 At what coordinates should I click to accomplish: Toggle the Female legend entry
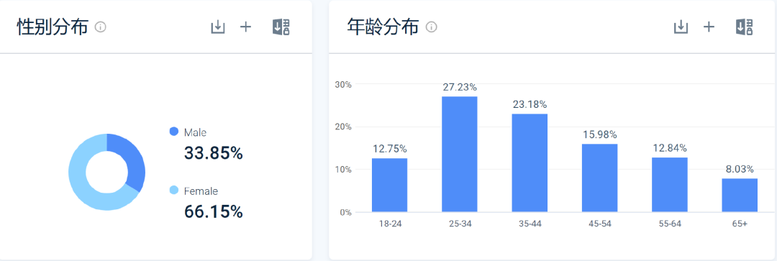pyautogui.click(x=194, y=191)
